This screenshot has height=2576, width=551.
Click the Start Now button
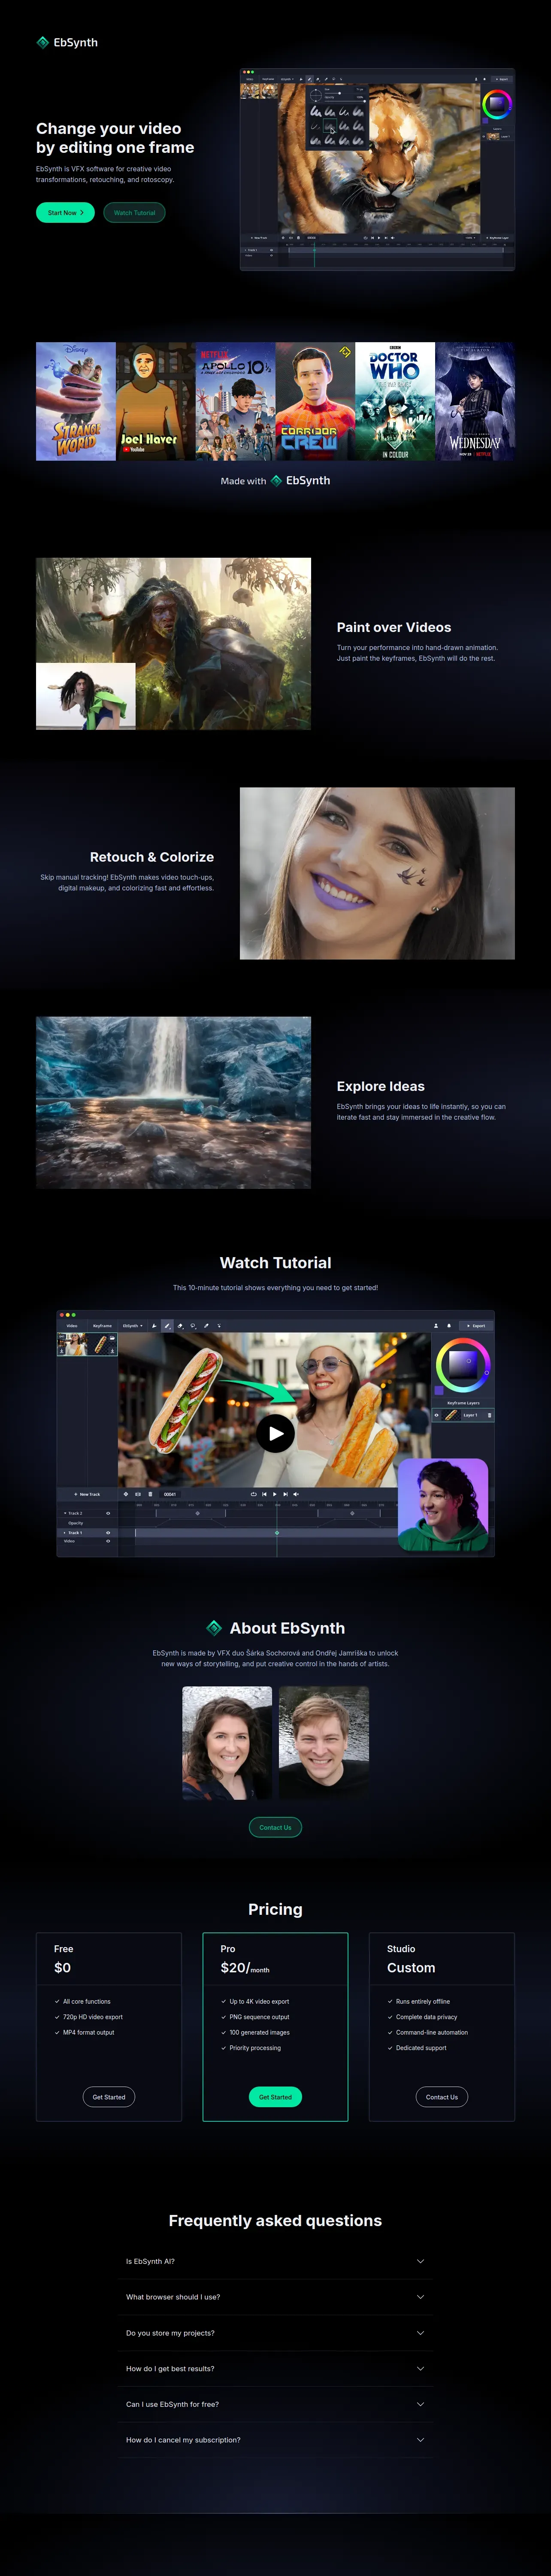point(65,212)
